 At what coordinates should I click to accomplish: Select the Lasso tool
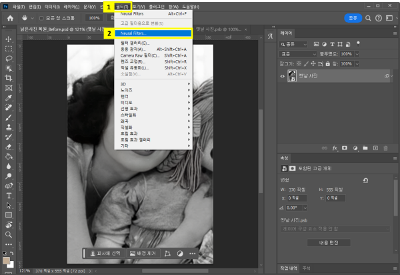pos(9,59)
